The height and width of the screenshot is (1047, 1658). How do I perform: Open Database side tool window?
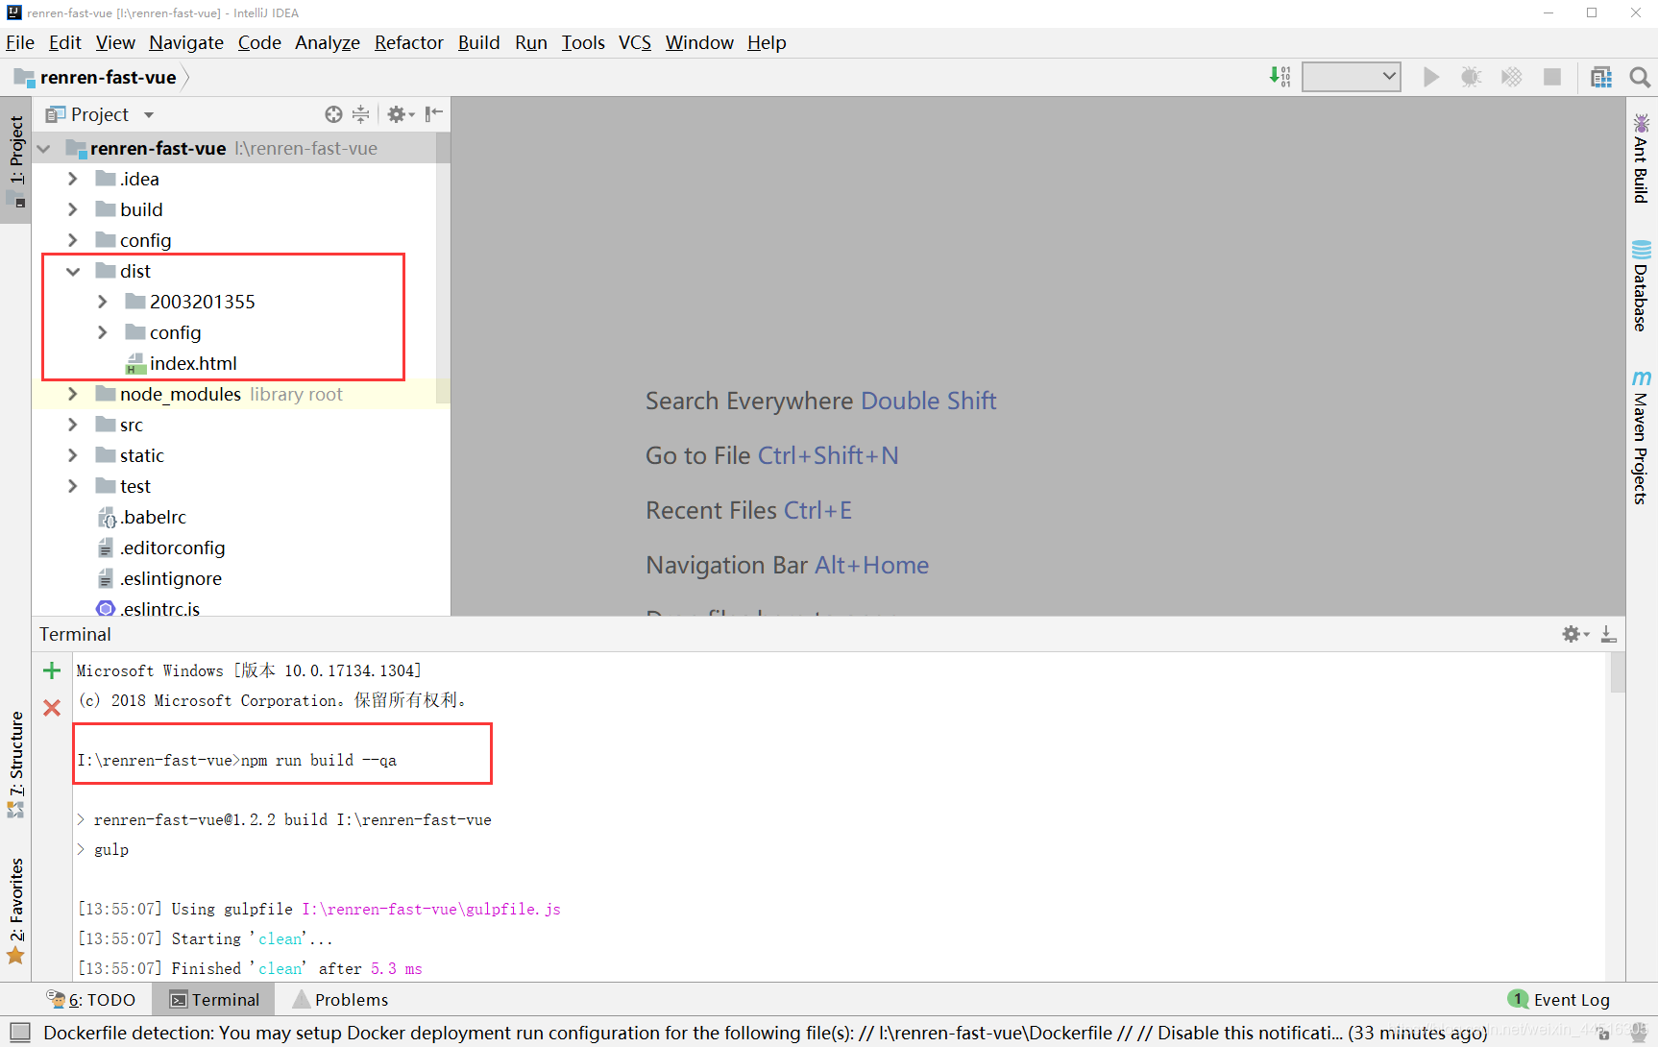[x=1642, y=286]
